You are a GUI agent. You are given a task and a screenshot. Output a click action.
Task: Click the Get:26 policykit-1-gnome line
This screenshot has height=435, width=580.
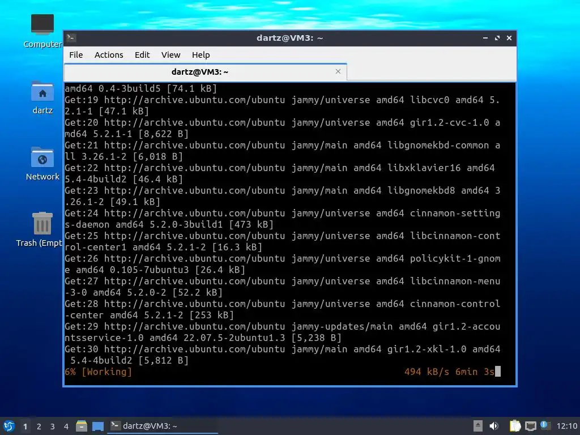click(282, 264)
